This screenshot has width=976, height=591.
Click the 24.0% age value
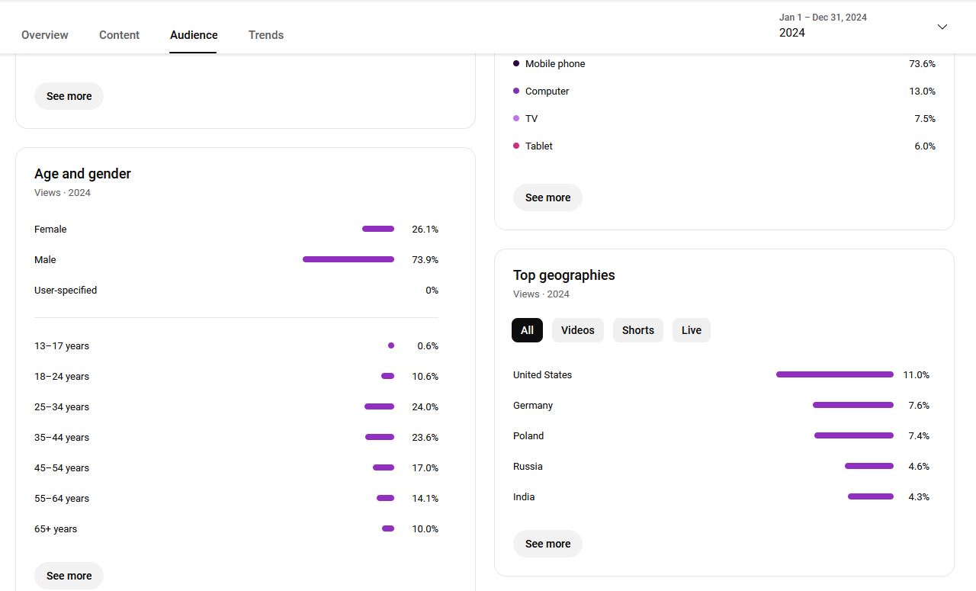click(425, 407)
